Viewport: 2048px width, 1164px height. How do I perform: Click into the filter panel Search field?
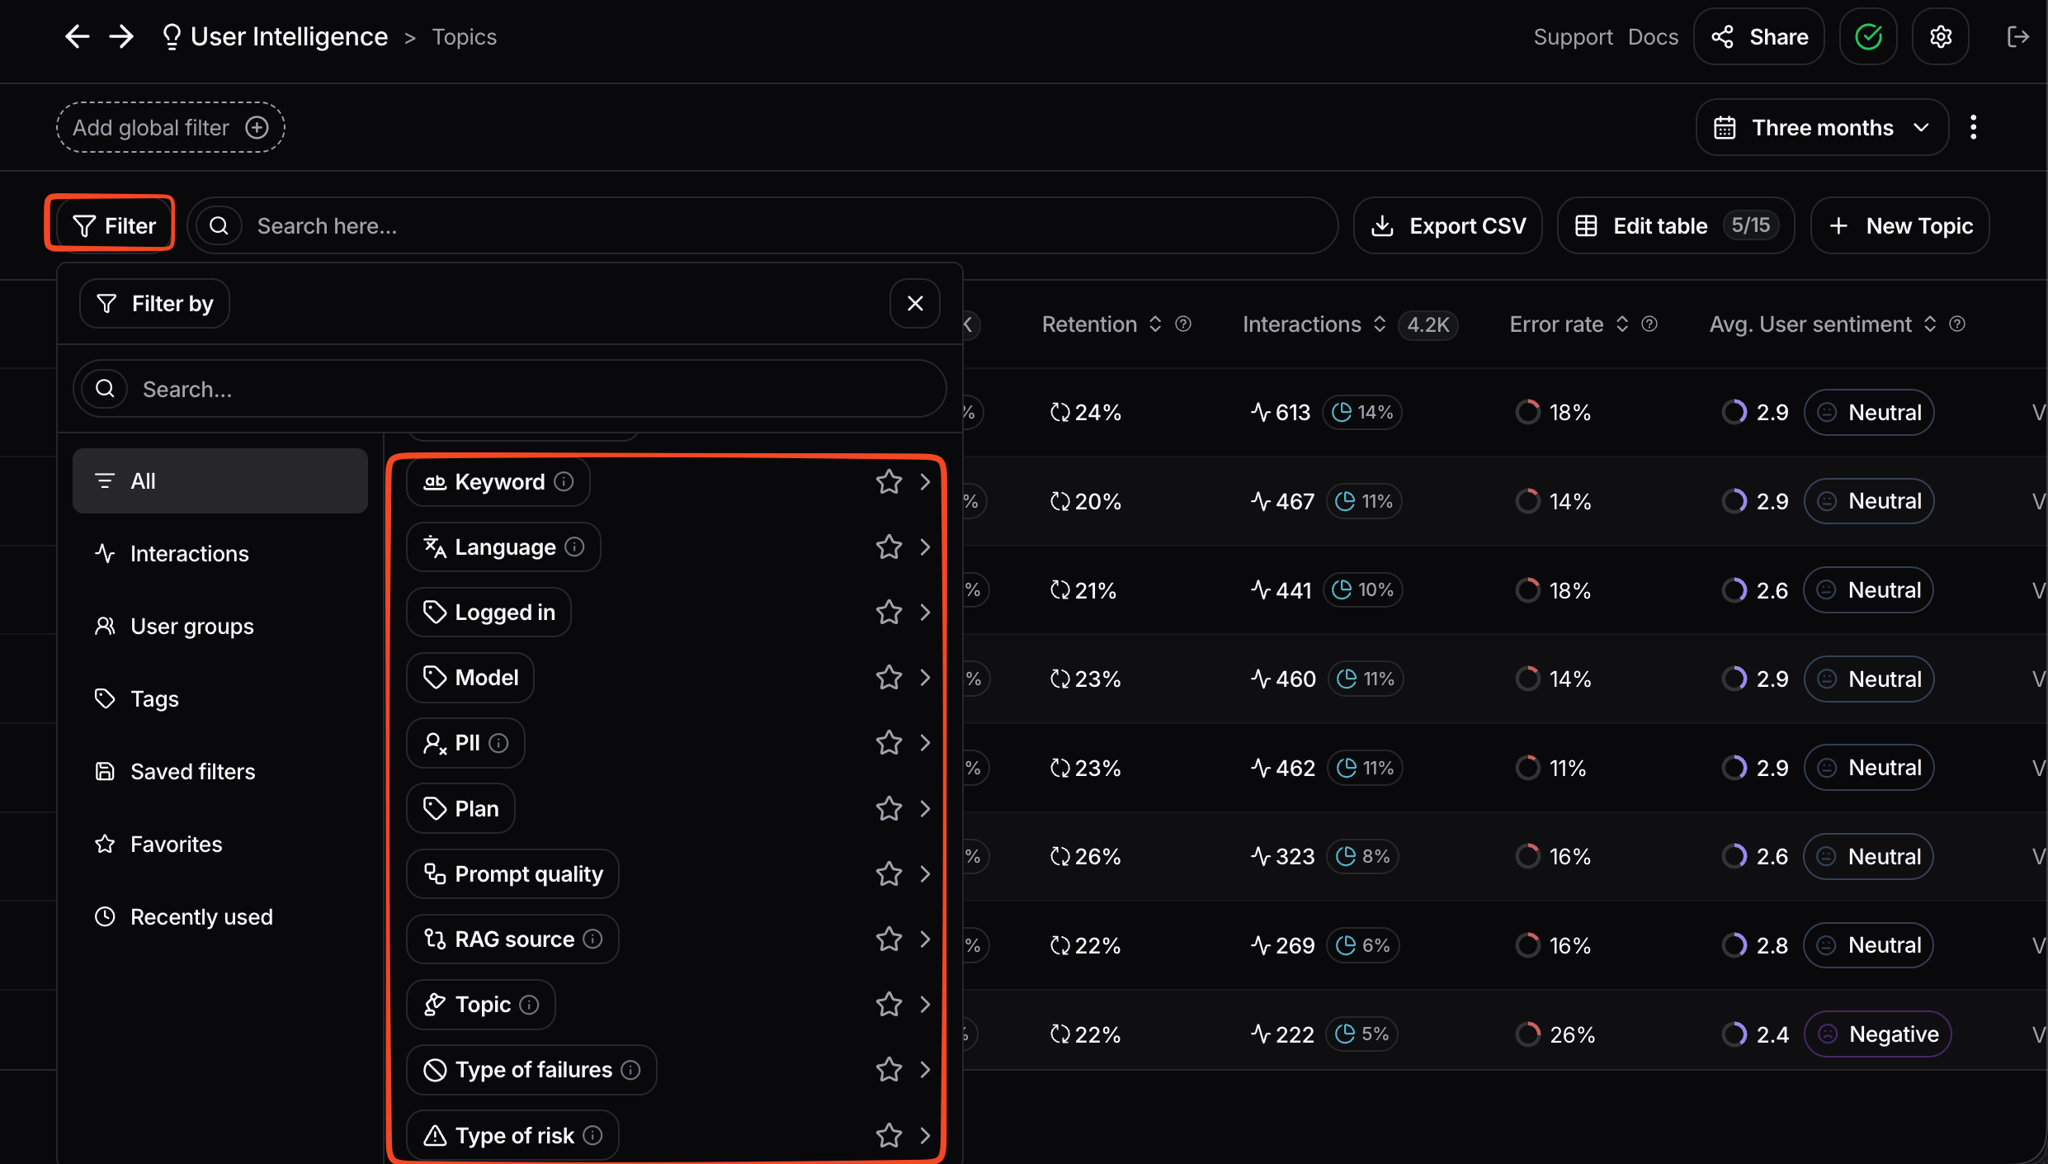509,388
